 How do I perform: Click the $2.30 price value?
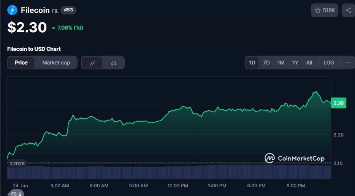[x=27, y=28]
